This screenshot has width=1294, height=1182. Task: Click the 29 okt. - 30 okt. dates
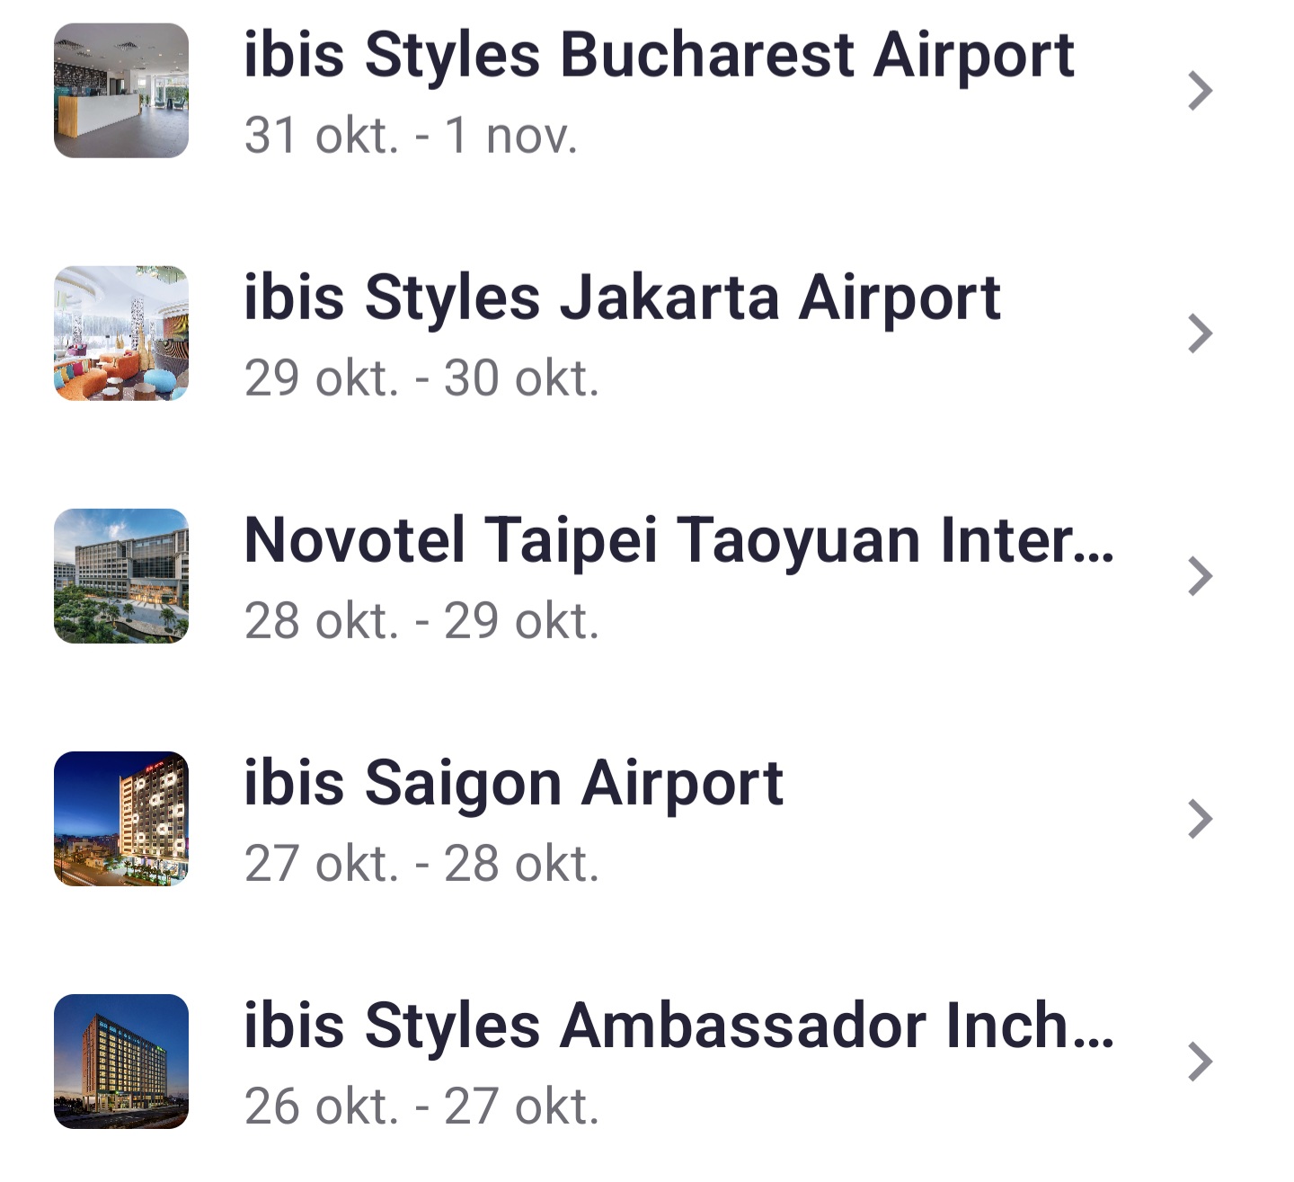pyautogui.click(x=421, y=379)
